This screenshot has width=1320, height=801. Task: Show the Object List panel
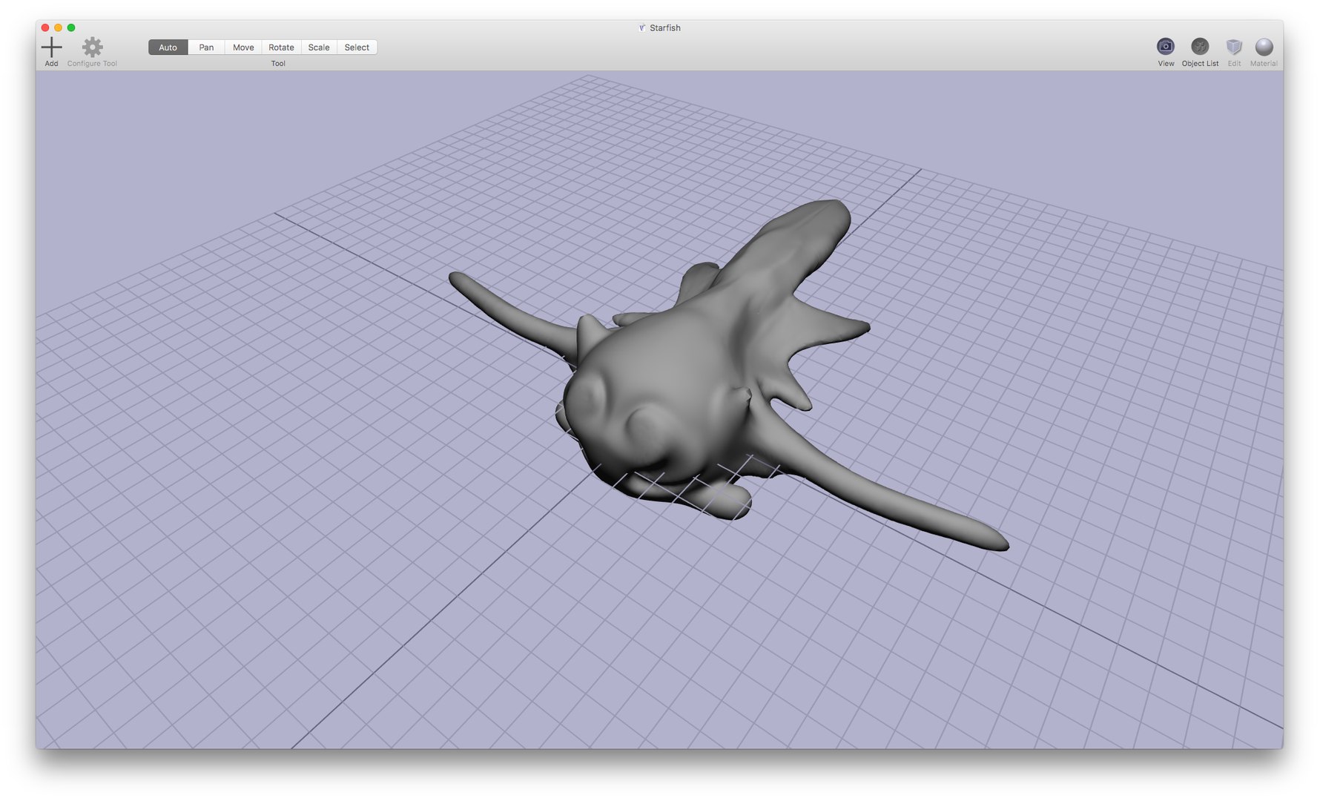(1200, 47)
